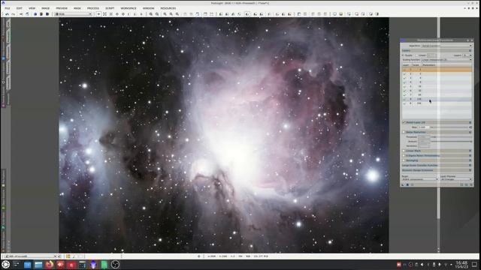This screenshot has width=481, height=270.
Task: Open the RGB/K channel selector dropdown
Action: click(74, 14)
